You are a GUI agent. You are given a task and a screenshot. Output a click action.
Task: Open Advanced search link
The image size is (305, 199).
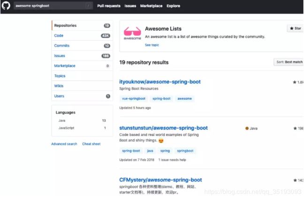(x=64, y=144)
